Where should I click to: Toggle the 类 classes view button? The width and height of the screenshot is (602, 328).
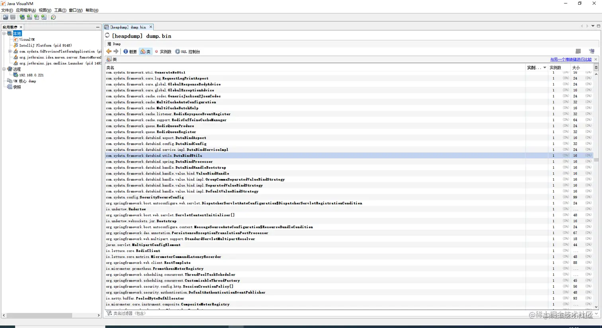pos(145,51)
